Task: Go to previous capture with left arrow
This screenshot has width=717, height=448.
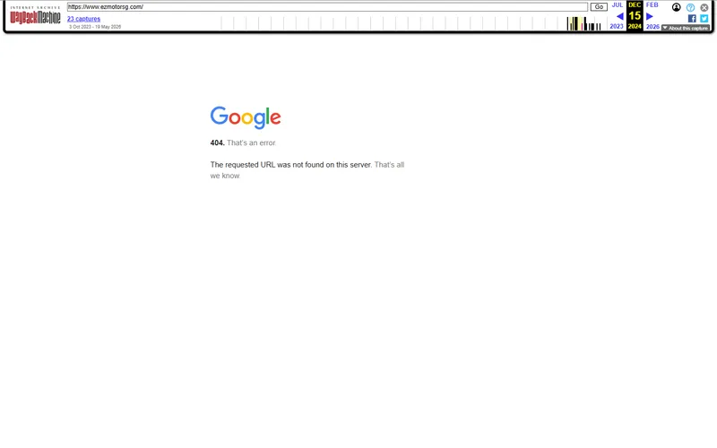Action: pos(619,16)
